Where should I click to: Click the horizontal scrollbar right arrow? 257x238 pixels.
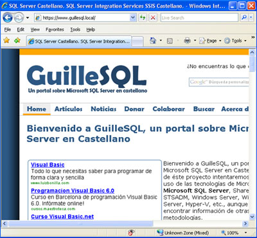click(x=245, y=224)
